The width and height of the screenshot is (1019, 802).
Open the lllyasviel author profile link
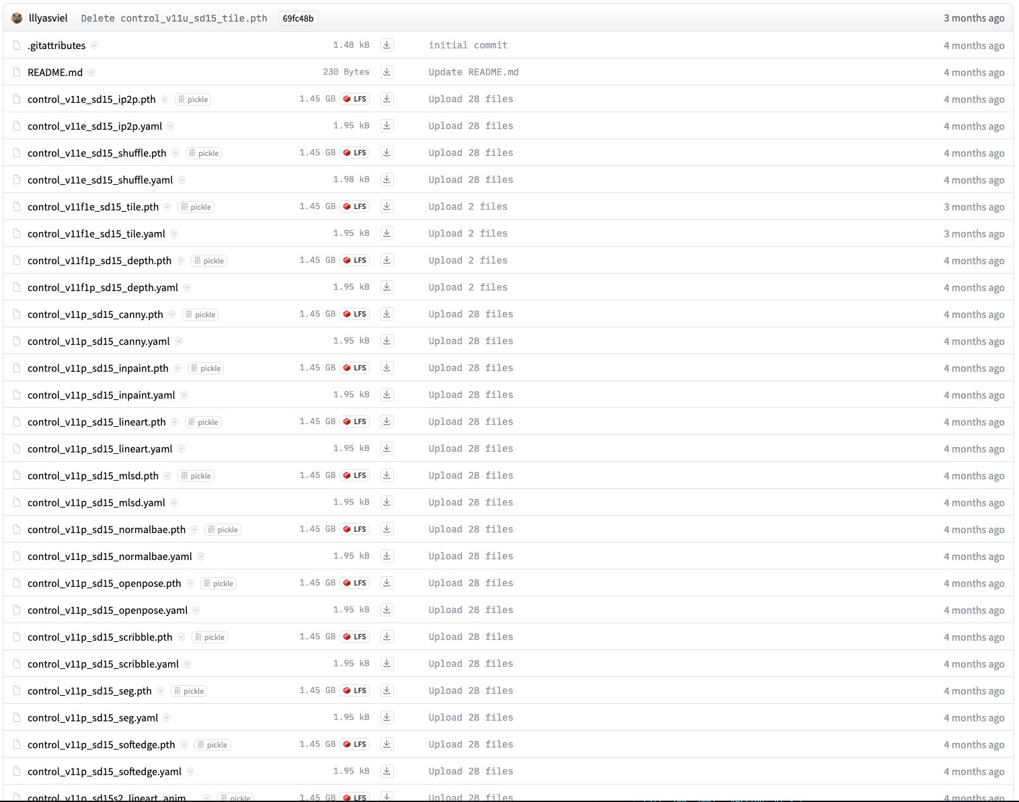pyautogui.click(x=48, y=18)
